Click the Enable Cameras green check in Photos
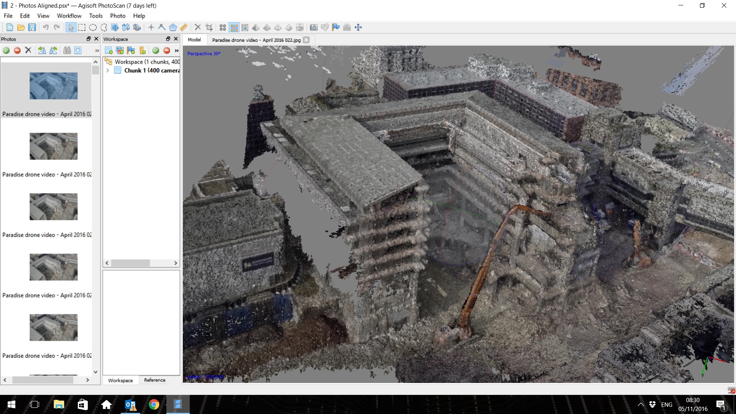The height and width of the screenshot is (414, 736). (x=6, y=50)
